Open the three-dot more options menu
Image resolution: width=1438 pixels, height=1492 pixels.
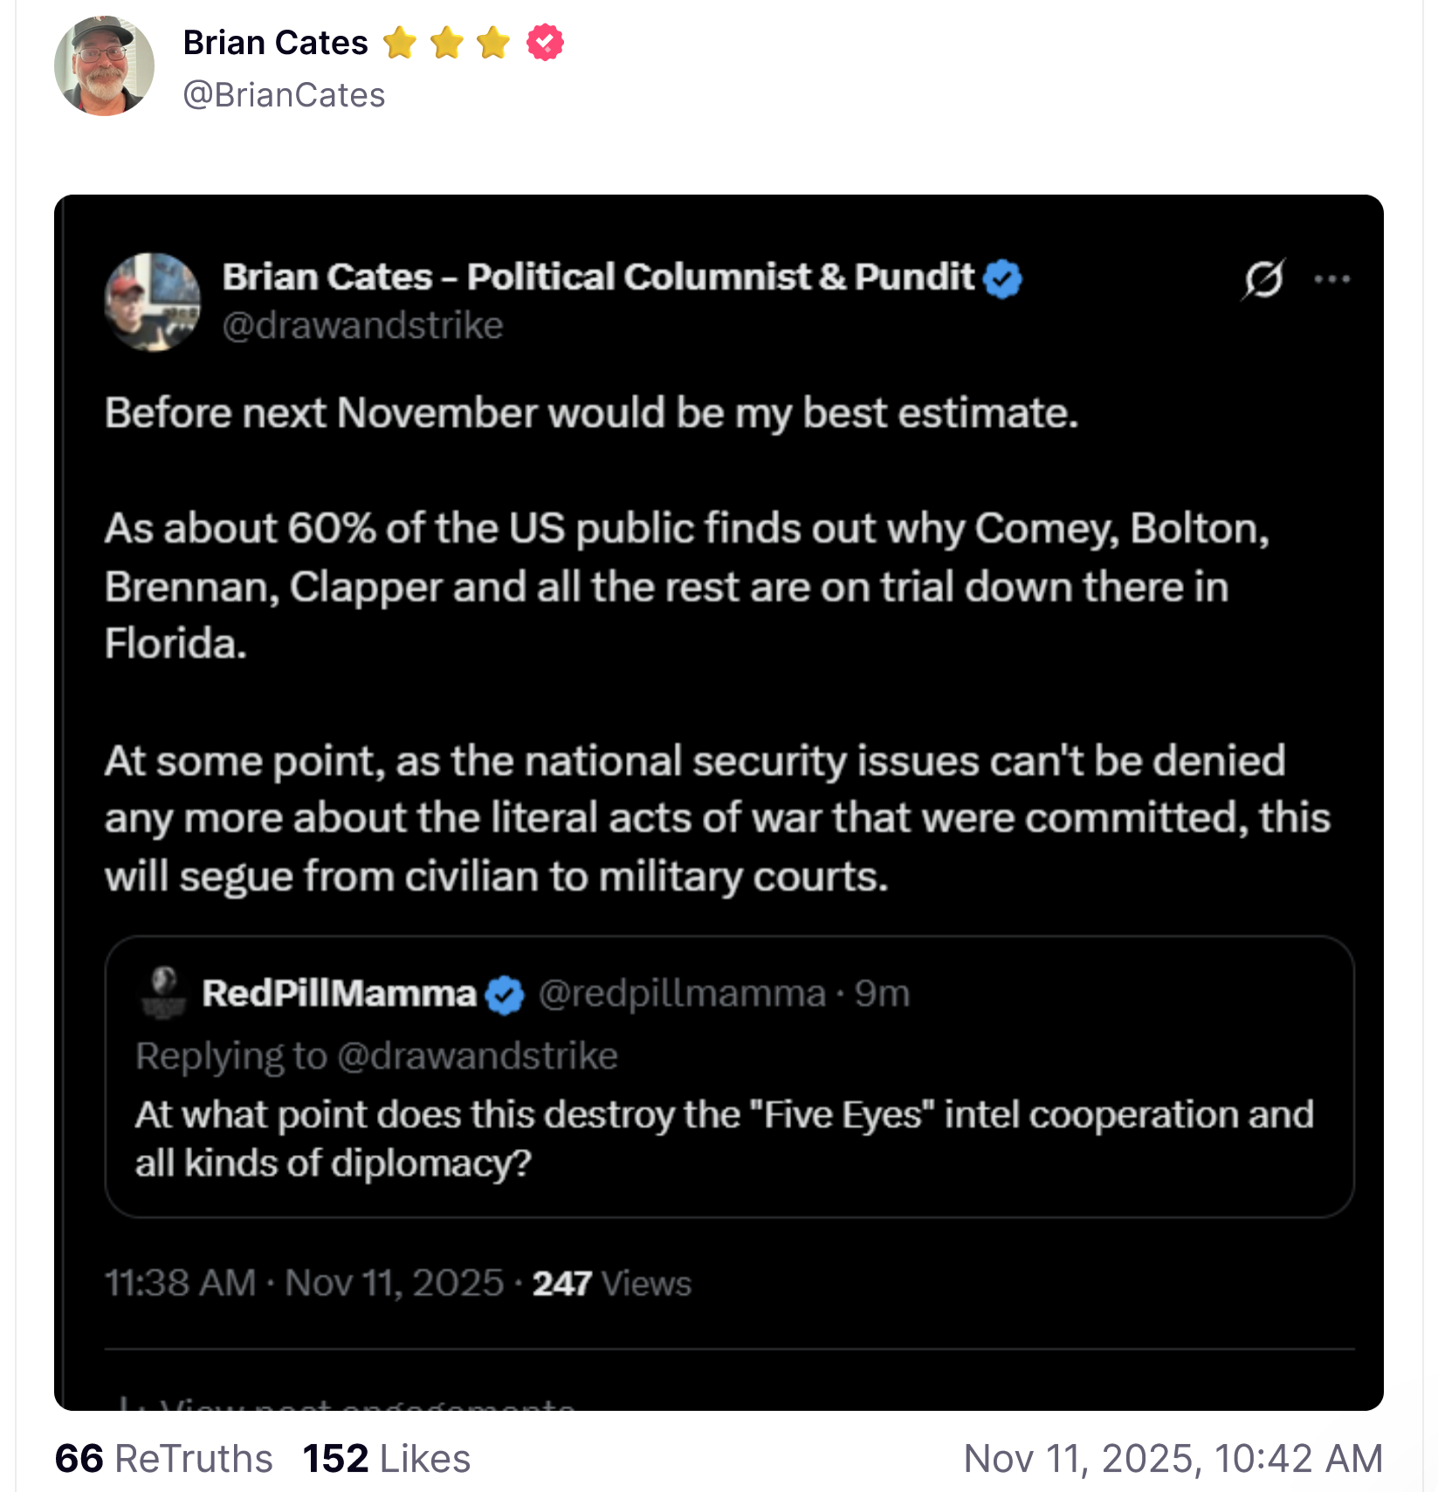click(x=1331, y=279)
